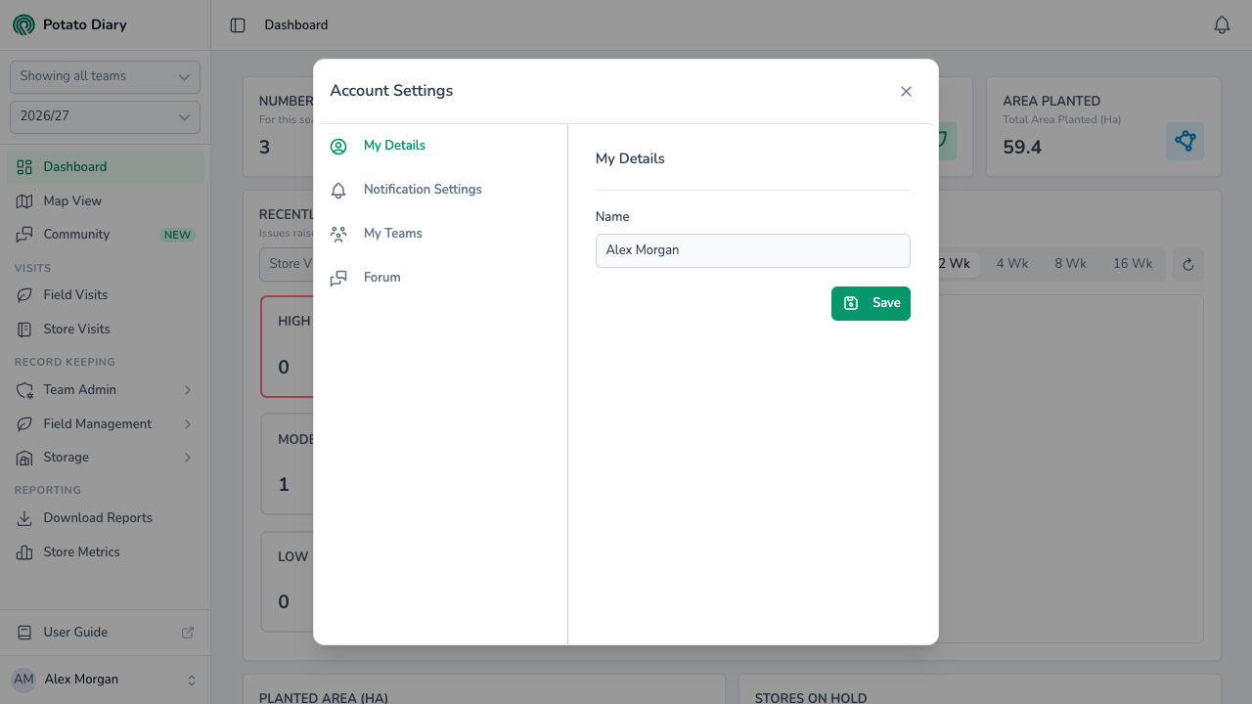
Task: Select the 4 Wk time range
Action: [x=1012, y=264]
